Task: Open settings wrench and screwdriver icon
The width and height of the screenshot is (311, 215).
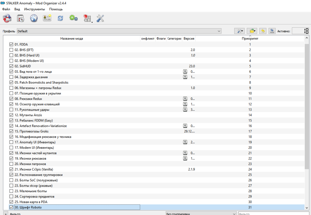Action: point(100,18)
